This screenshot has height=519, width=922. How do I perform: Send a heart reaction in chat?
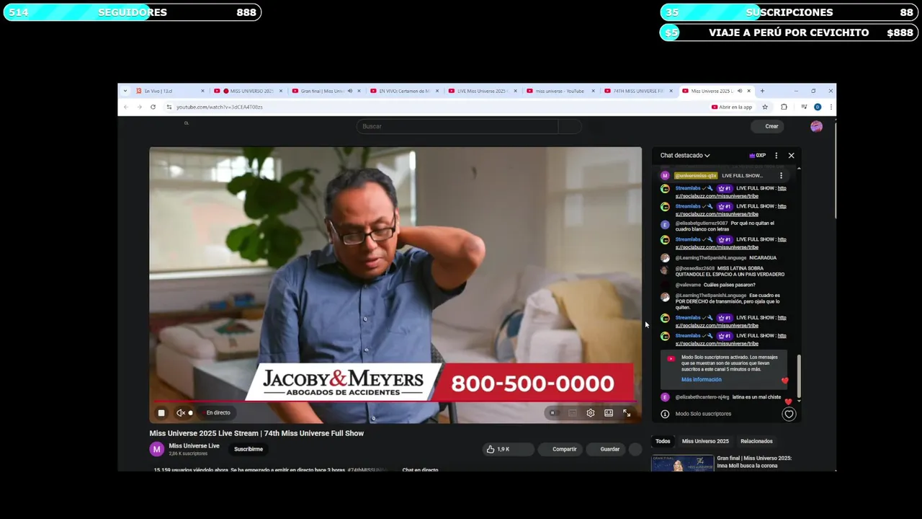tap(789, 414)
